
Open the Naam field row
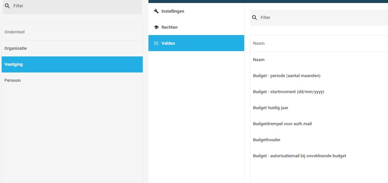click(x=319, y=60)
